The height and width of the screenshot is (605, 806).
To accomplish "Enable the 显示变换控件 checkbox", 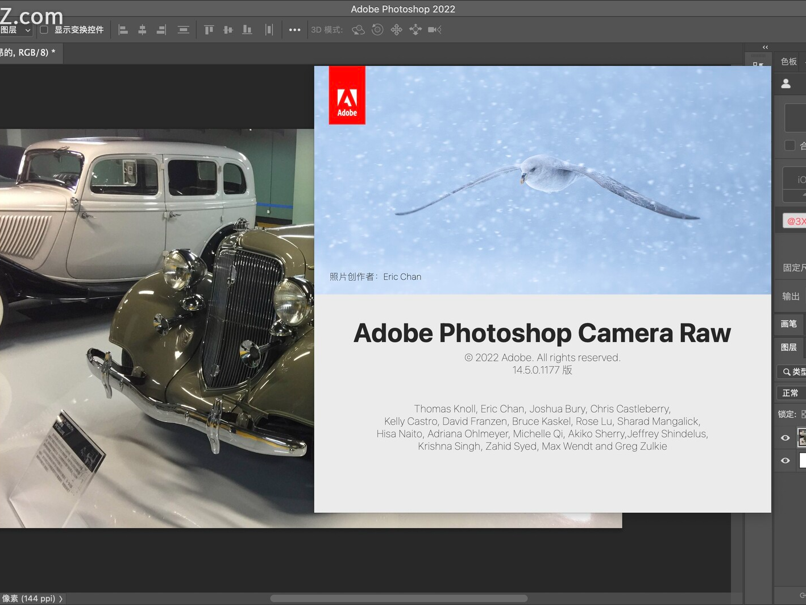I will [x=44, y=30].
